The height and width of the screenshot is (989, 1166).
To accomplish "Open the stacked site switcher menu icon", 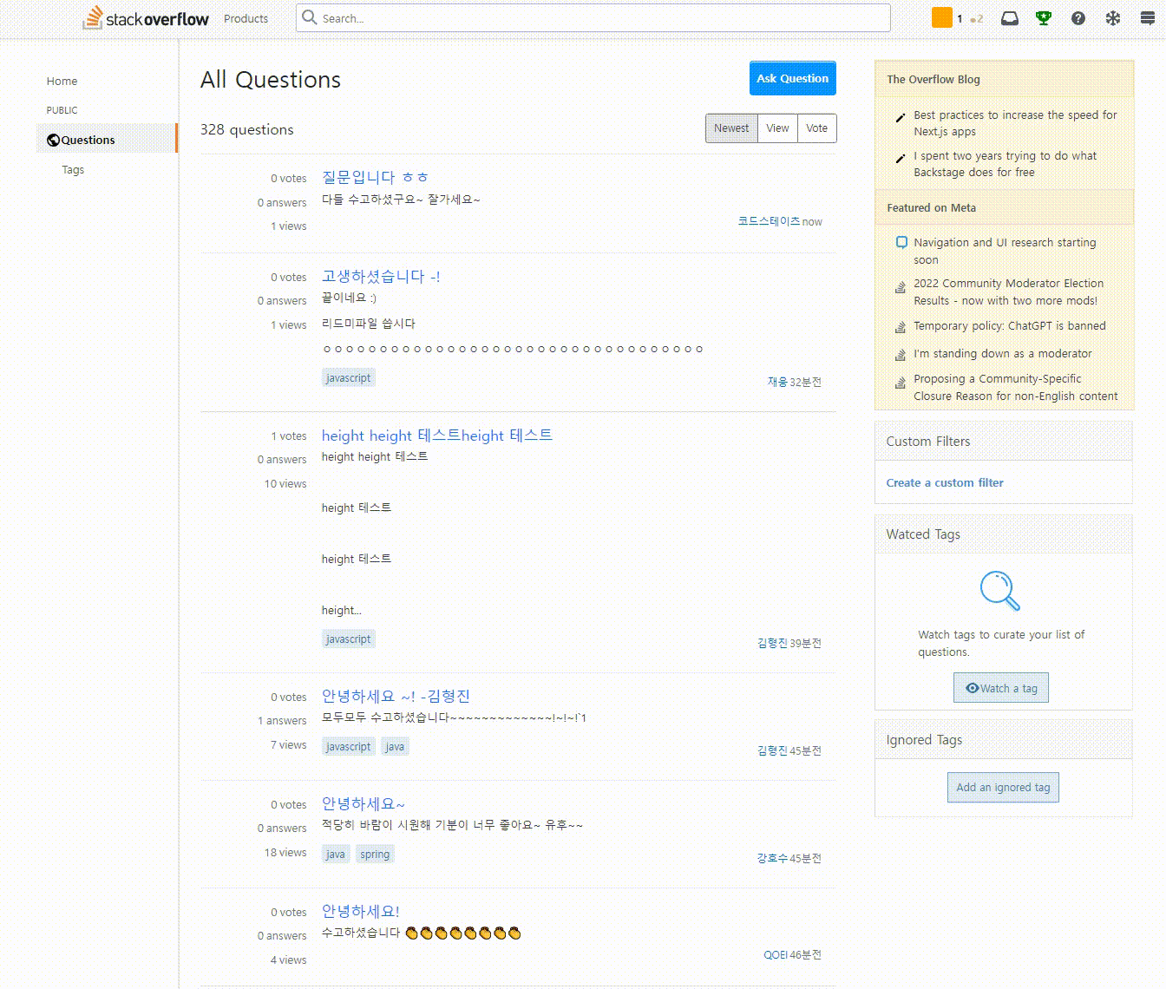I will (1147, 18).
